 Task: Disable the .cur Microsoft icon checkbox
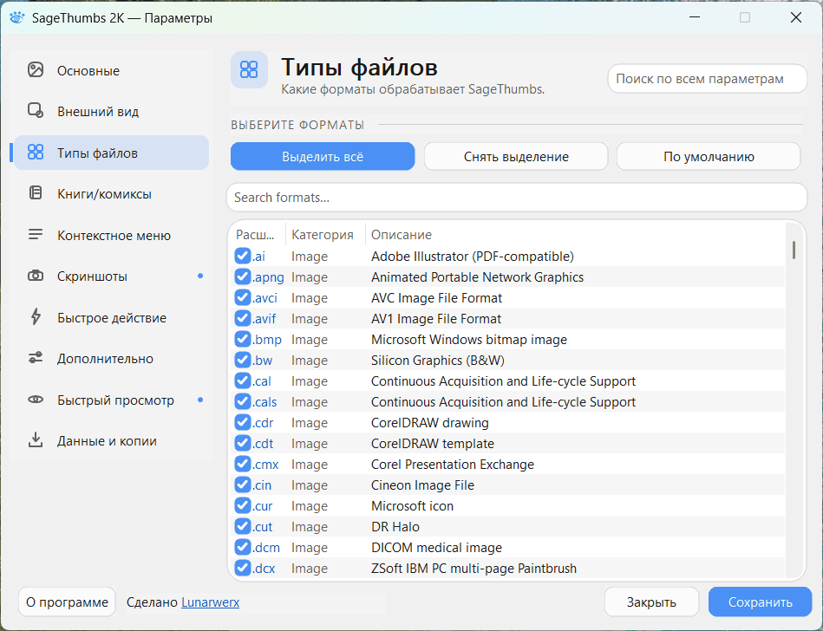[x=243, y=505]
